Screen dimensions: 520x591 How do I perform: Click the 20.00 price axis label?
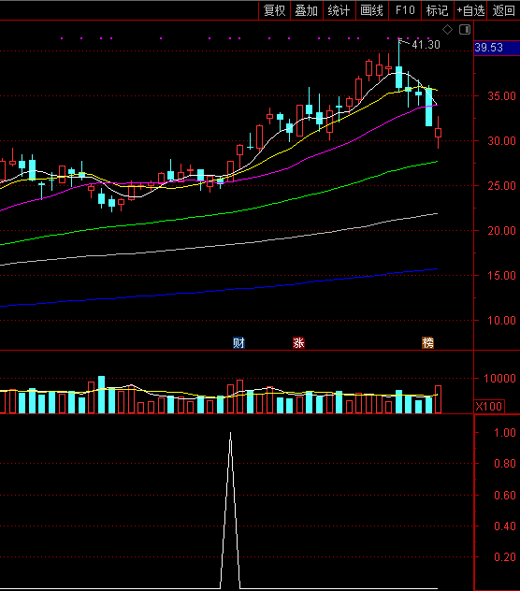pos(501,231)
